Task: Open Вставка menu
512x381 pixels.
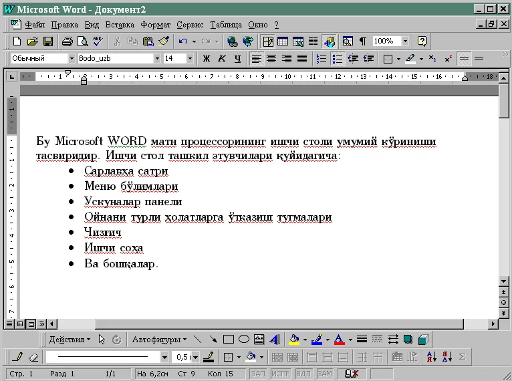Action: pyautogui.click(x=120, y=25)
